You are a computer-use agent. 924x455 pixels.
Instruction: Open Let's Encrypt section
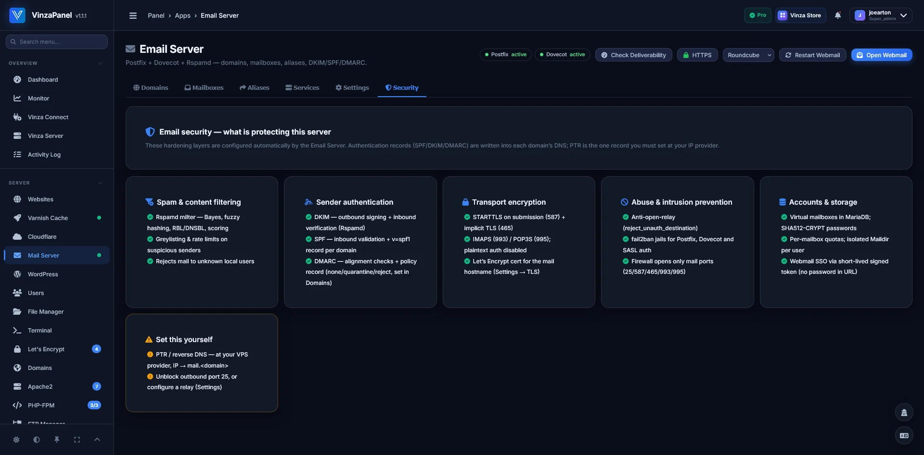tap(57, 349)
